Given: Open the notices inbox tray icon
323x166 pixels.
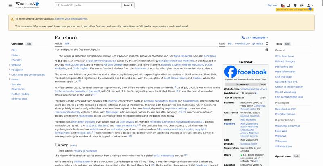Looking at the screenshot, I should (x=288, y=5).
